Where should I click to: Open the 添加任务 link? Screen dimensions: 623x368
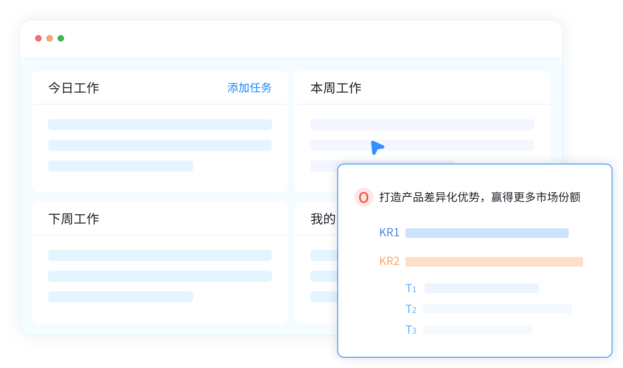pos(249,88)
